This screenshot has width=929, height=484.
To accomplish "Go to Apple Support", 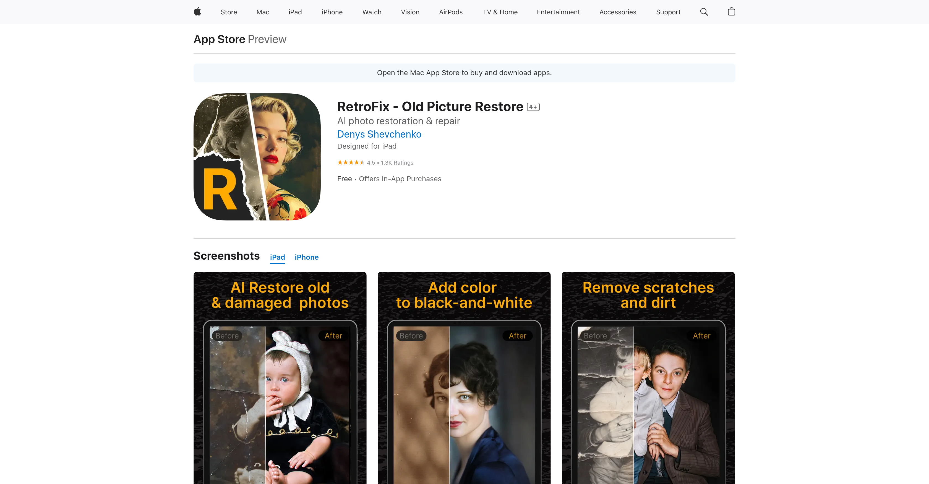I will click(668, 12).
